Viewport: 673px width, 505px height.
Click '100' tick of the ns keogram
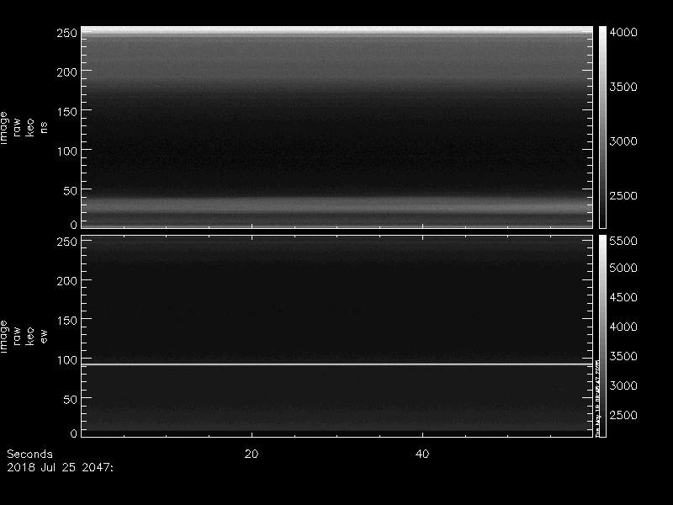(67, 151)
